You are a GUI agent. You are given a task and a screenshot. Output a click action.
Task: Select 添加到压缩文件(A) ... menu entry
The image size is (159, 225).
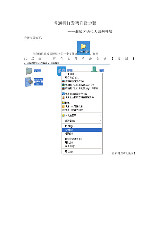[x=82, y=81]
